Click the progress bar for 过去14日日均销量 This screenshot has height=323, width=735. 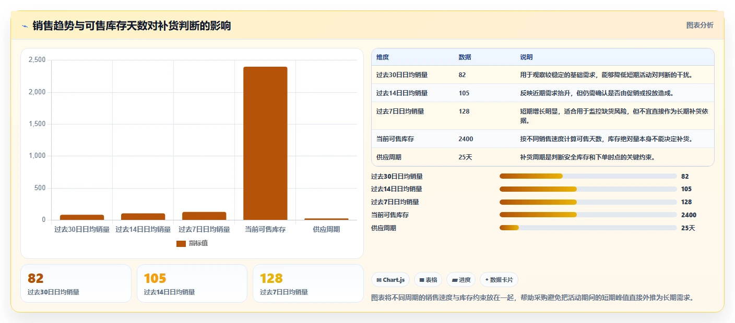(588, 189)
